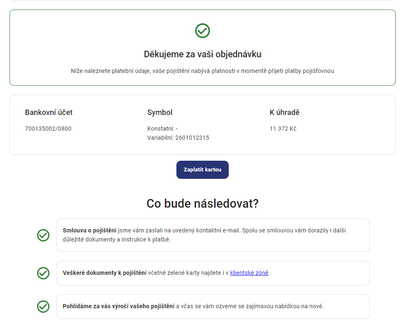Click the Konstatní symbol line

(163, 129)
